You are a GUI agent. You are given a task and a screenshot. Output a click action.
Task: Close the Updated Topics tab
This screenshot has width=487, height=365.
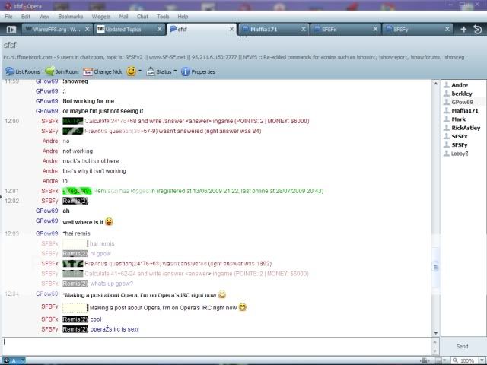click(159, 29)
